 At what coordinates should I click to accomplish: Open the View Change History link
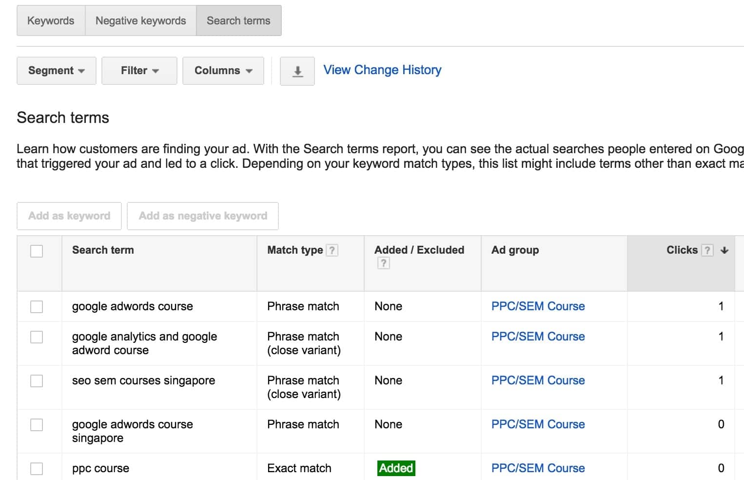pyautogui.click(x=382, y=70)
